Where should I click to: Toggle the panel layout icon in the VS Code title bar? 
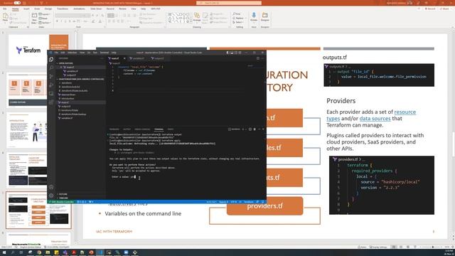(x=232, y=53)
